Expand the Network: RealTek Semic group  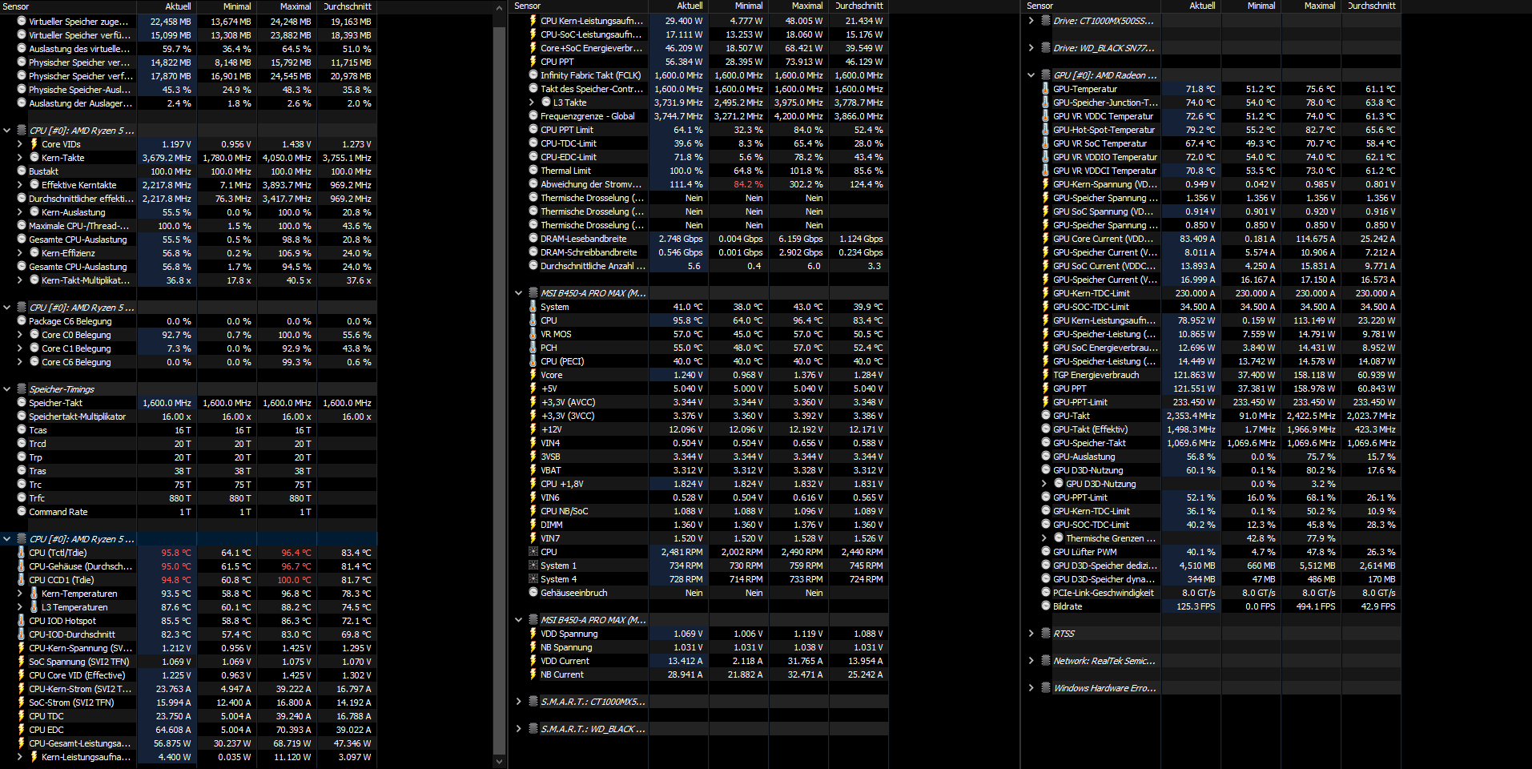click(x=1031, y=661)
